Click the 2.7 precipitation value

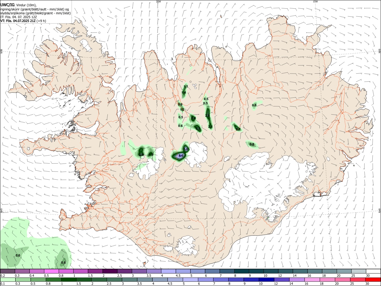(238, 129)
